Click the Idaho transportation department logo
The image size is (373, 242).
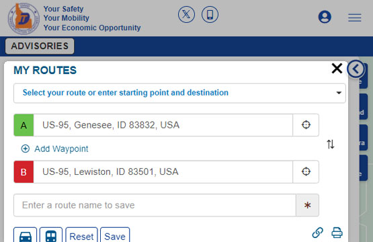coord(24,18)
